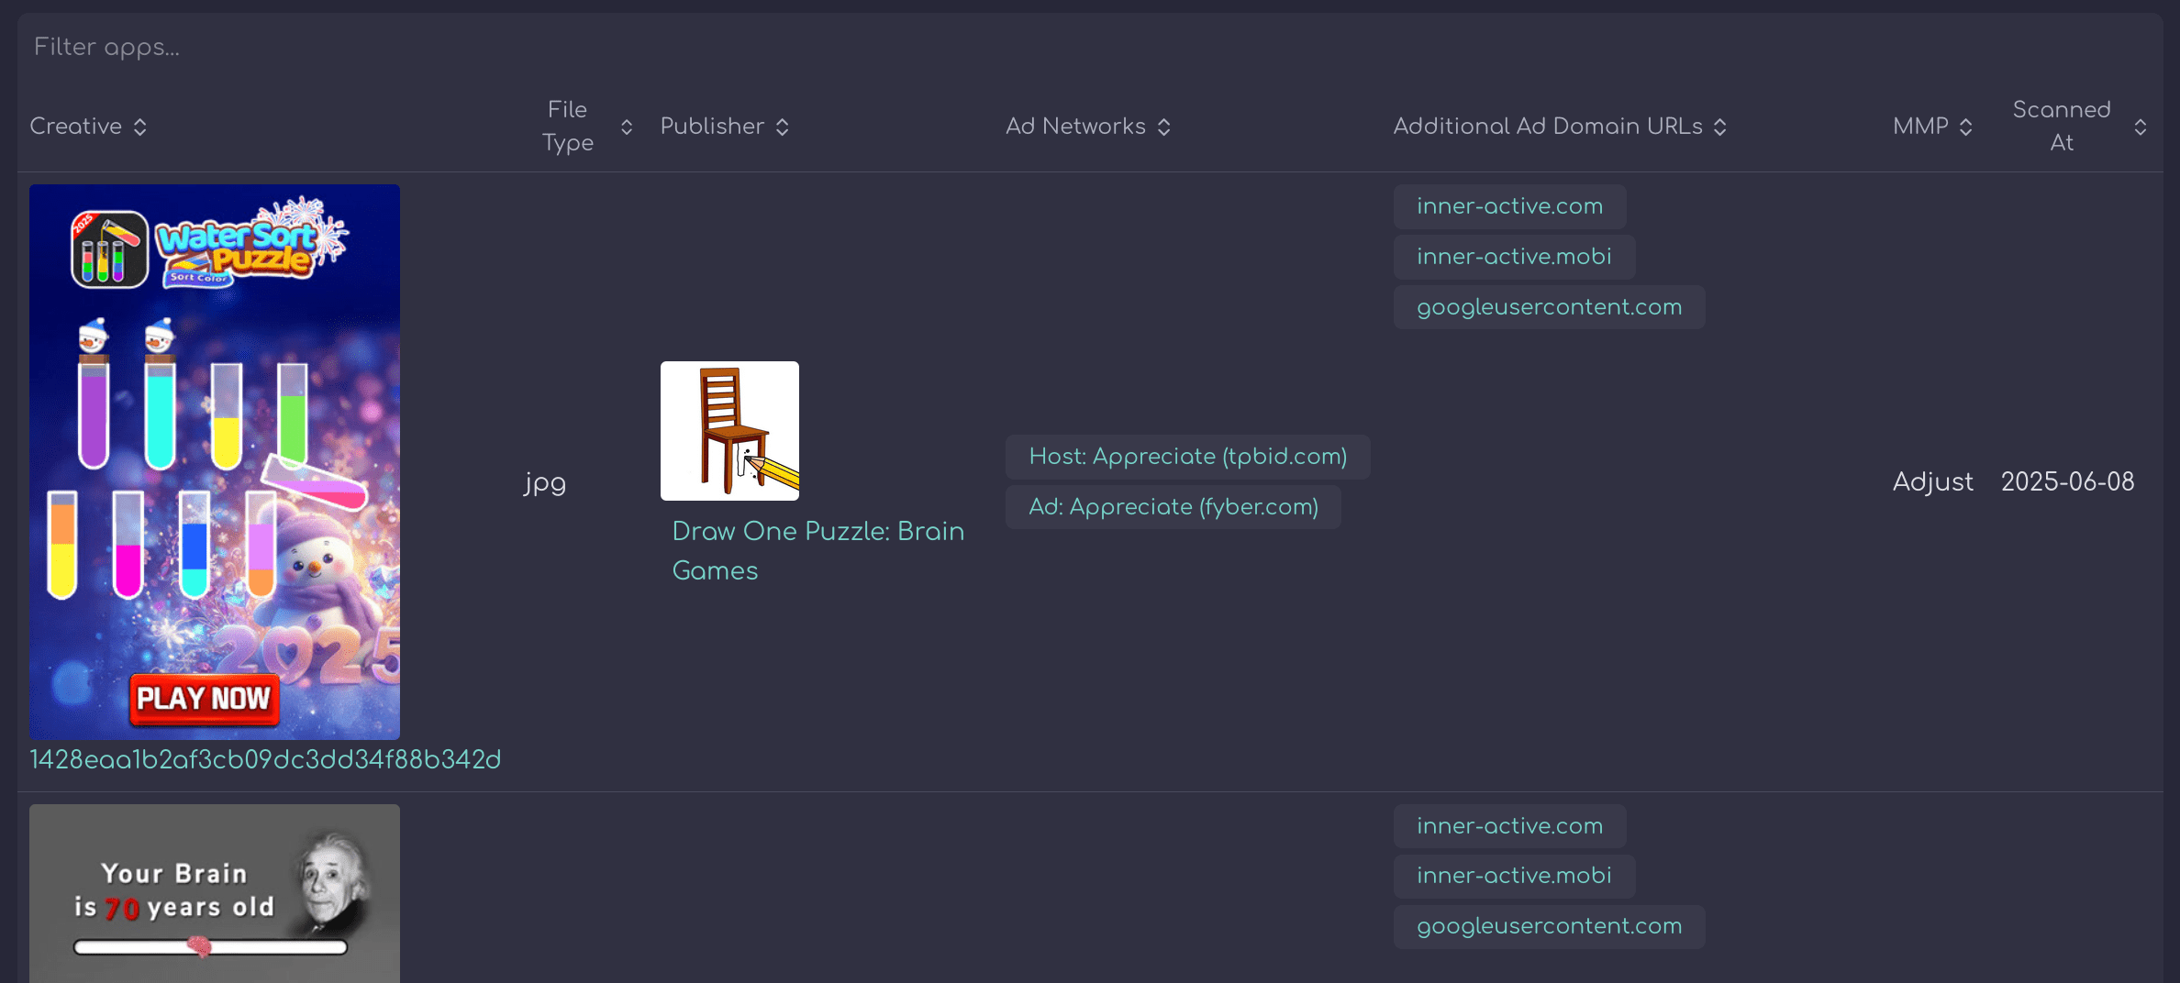Open the Water Sort Puzzle creative image
The height and width of the screenshot is (983, 2180).
pyautogui.click(x=215, y=461)
